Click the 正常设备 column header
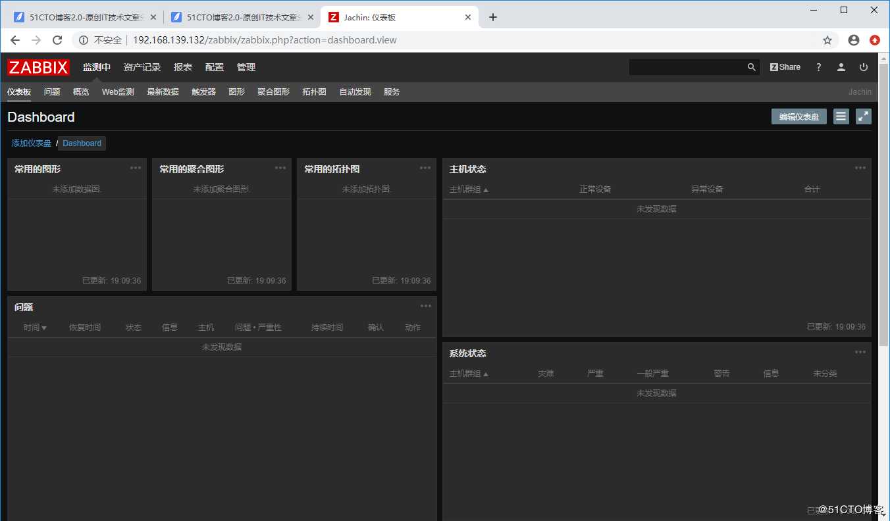The height and width of the screenshot is (521, 890). (x=595, y=189)
